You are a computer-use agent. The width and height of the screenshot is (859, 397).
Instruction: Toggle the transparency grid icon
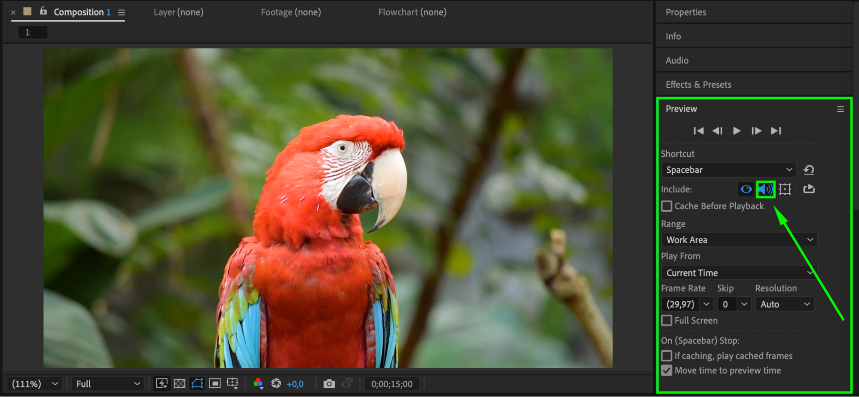tap(179, 384)
